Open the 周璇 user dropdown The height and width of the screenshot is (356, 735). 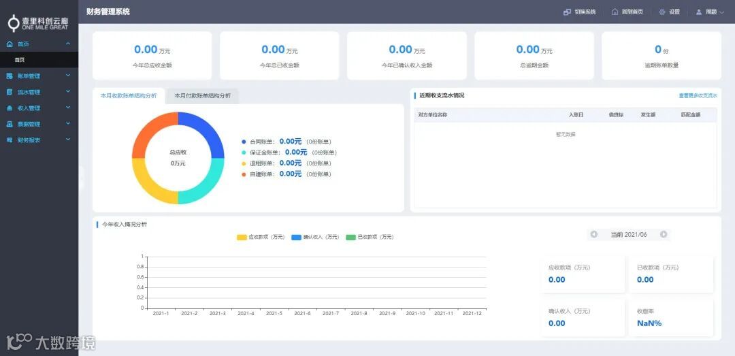710,12
